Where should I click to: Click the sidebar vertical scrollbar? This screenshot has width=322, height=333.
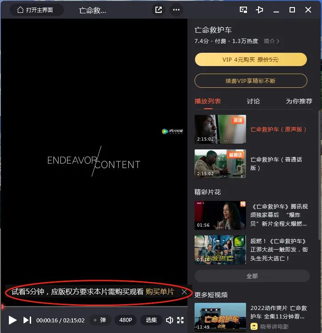click(x=319, y=175)
